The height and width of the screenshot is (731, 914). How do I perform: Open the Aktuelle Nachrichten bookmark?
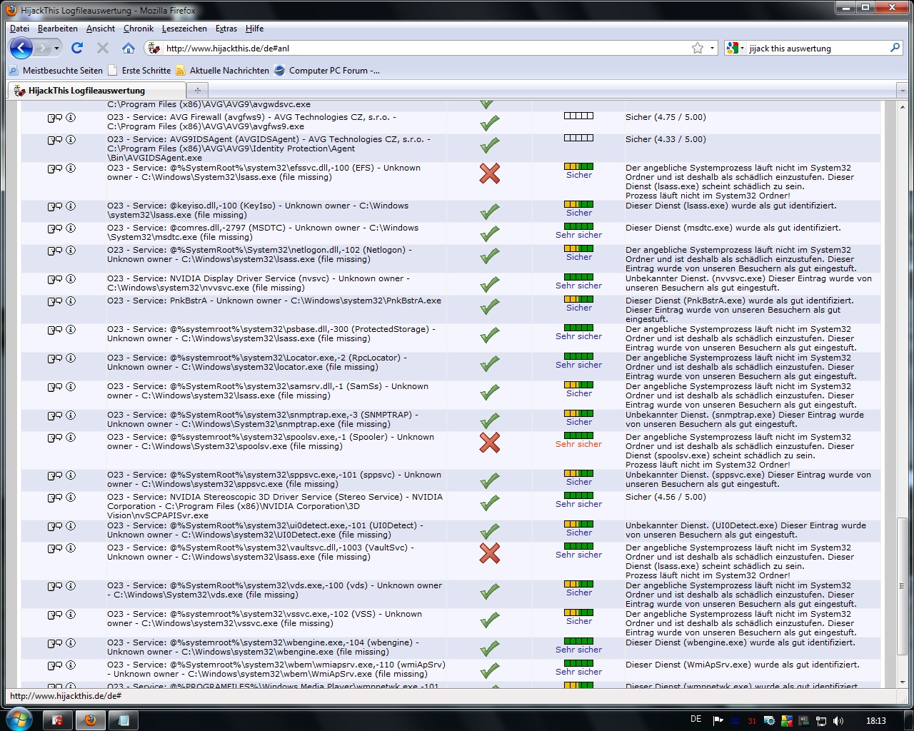pyautogui.click(x=228, y=71)
